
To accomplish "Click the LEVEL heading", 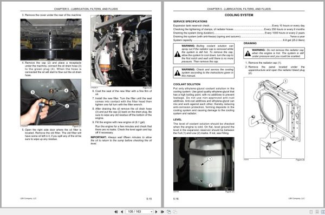I will [x=177, y=119].
